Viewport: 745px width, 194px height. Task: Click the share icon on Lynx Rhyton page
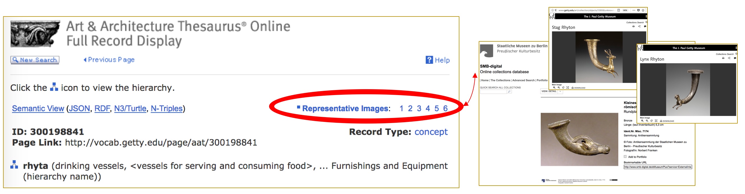[729, 58]
